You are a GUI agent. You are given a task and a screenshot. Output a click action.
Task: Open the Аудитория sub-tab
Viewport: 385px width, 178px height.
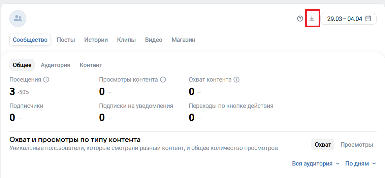coord(56,65)
